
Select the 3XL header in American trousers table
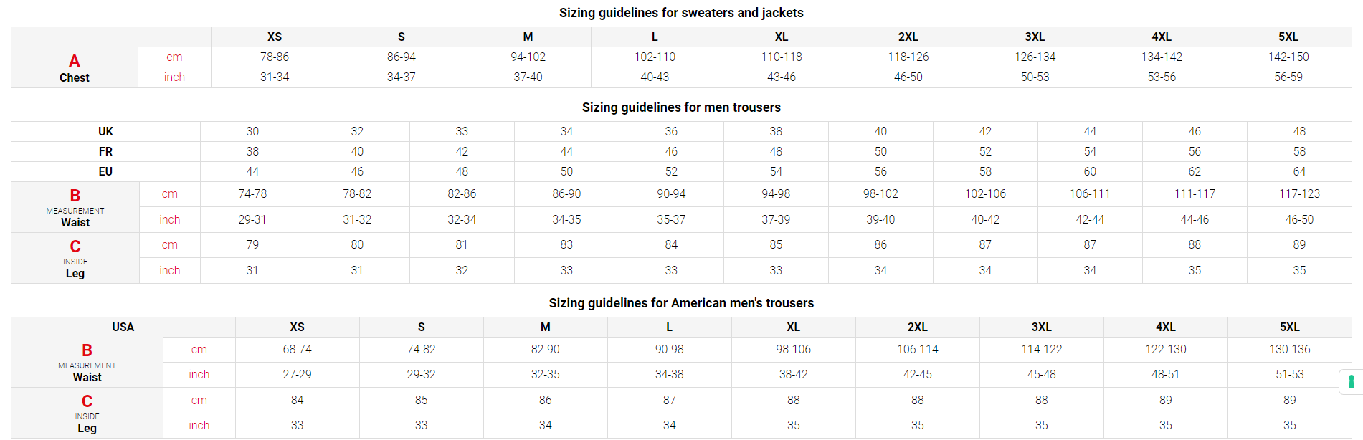(1041, 327)
